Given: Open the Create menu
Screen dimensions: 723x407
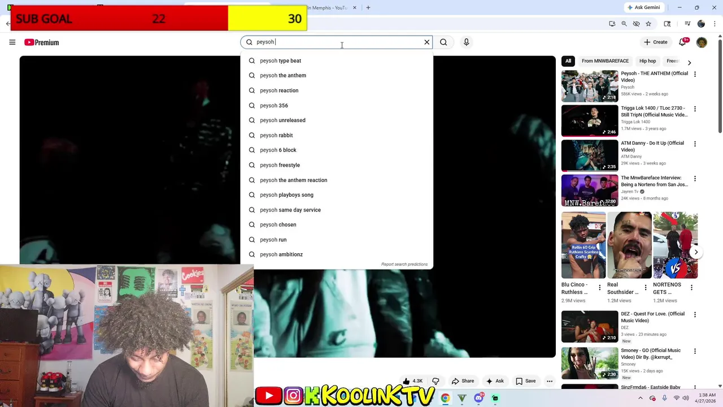Looking at the screenshot, I should pyautogui.click(x=656, y=42).
